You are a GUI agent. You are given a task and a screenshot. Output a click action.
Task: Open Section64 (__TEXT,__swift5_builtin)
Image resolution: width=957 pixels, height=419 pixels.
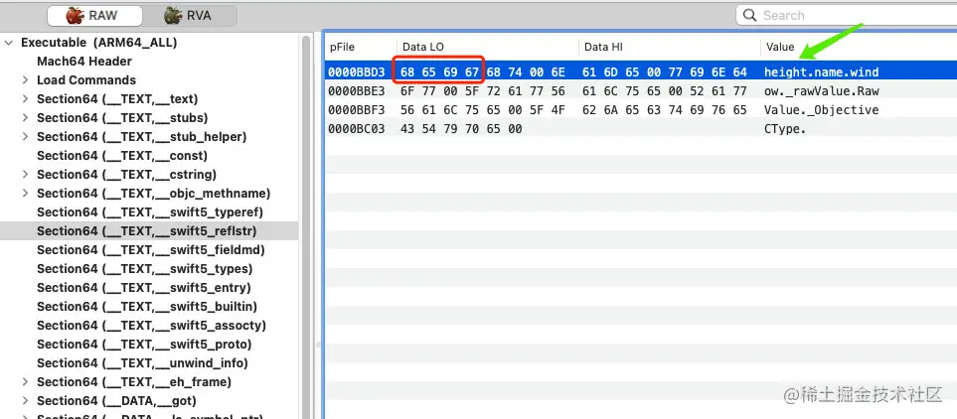pos(147,307)
